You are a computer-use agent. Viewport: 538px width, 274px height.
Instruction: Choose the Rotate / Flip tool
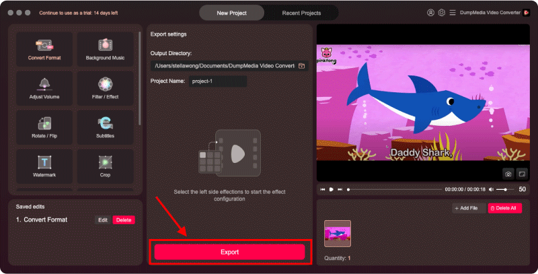tap(44, 127)
